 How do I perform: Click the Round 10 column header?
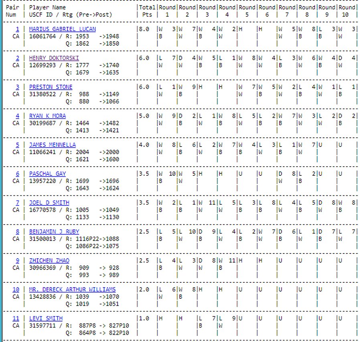tap(347, 11)
